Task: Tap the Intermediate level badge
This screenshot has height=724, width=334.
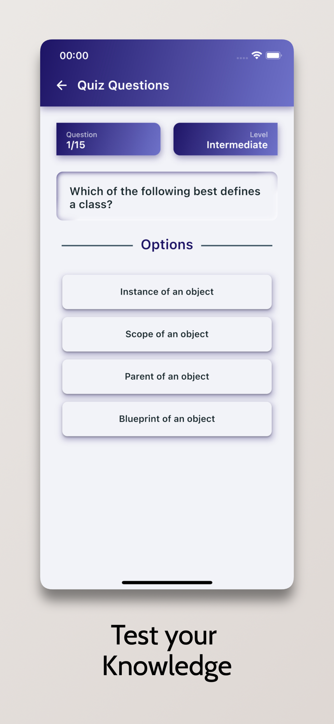Action: click(225, 139)
